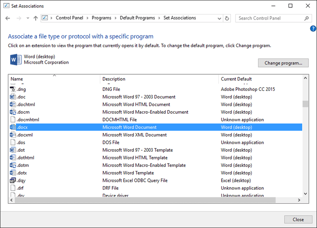317x228 pixels.
Task: Click 'Microsoft Word 97 - 2003 Template' description
Action: point(137,150)
